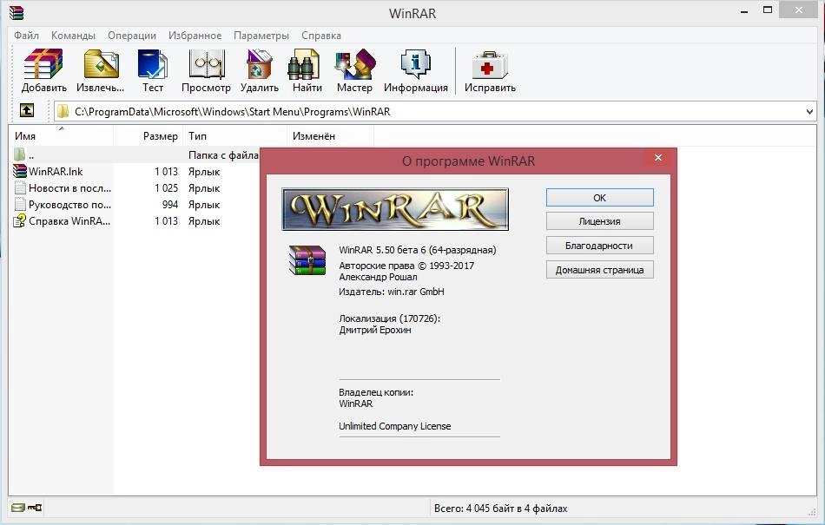
Task: Sort by Изменён column header
Action: click(x=330, y=135)
